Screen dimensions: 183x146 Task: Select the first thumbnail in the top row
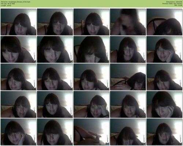pos(18,22)
